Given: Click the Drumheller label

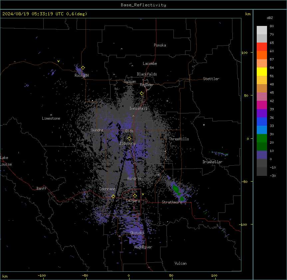Looking at the screenshot, I should click(212, 162).
